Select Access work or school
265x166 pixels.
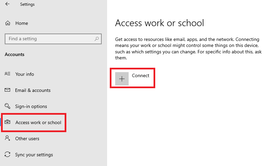(x=38, y=122)
